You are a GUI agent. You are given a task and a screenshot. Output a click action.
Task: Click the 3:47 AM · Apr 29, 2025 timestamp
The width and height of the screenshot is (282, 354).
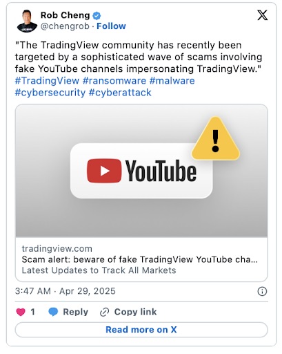tap(66, 291)
